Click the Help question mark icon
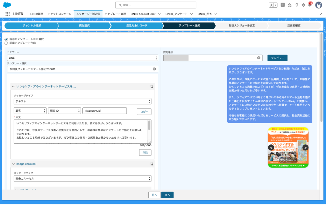 point(297,5)
